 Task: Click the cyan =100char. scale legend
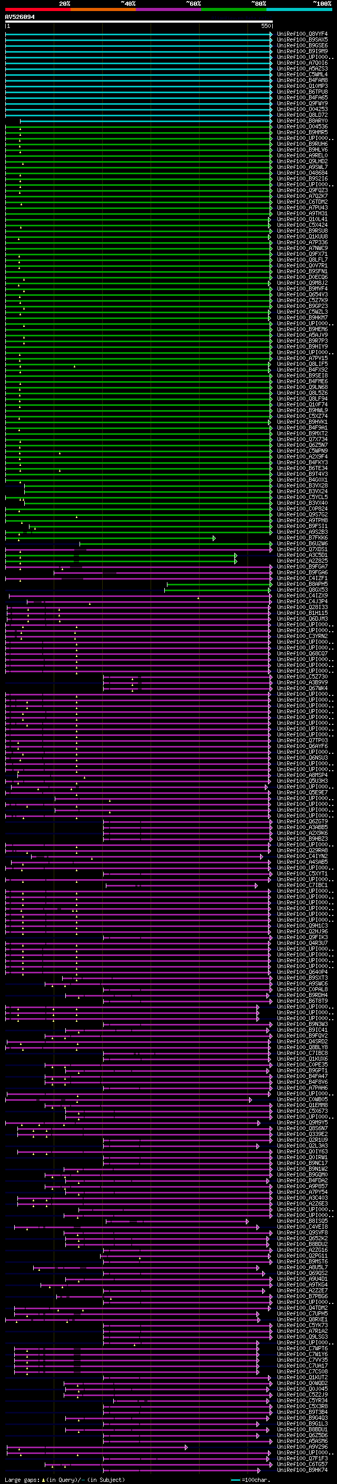[x=250, y=1480]
